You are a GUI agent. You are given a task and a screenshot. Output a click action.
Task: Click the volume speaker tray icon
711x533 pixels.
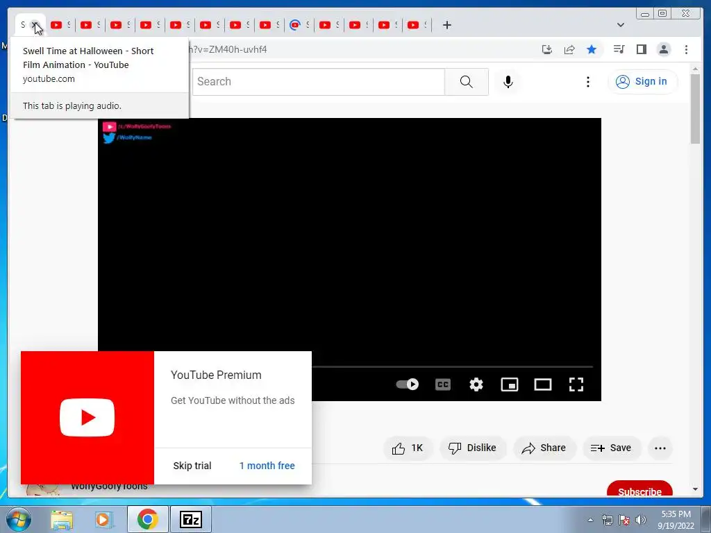point(641,519)
